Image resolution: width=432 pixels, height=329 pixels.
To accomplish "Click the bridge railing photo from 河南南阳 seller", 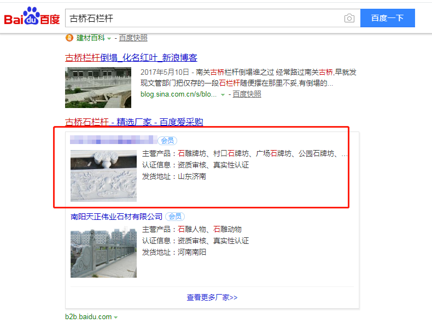I will tap(103, 252).
